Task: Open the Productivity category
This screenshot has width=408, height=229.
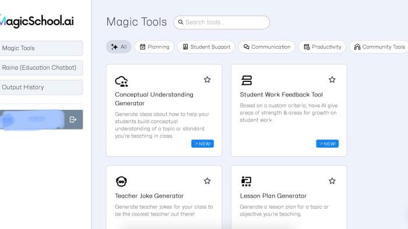Action: [322, 47]
